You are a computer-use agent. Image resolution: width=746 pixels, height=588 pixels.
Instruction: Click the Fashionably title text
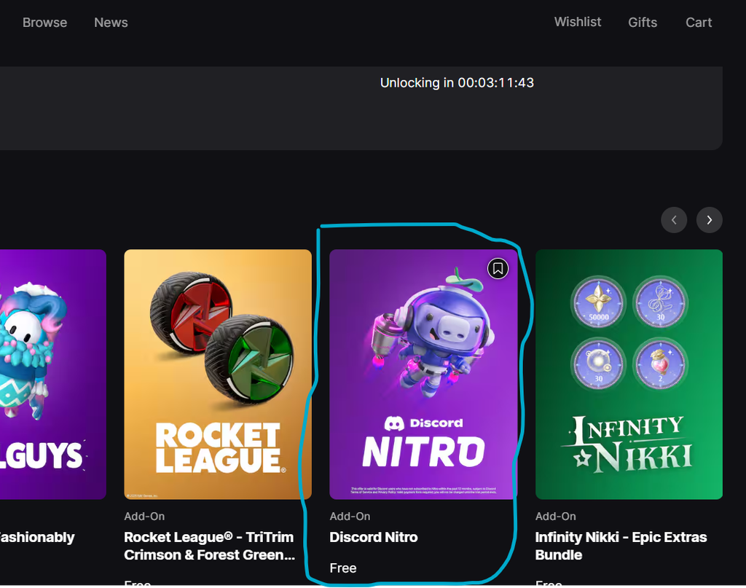coord(37,537)
